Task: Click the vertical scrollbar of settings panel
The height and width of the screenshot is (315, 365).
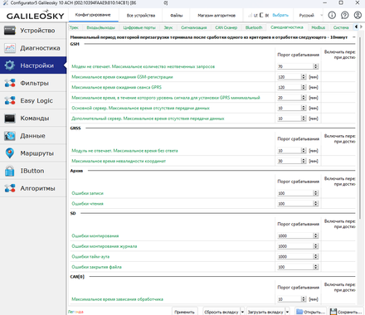Action: pos(360,128)
